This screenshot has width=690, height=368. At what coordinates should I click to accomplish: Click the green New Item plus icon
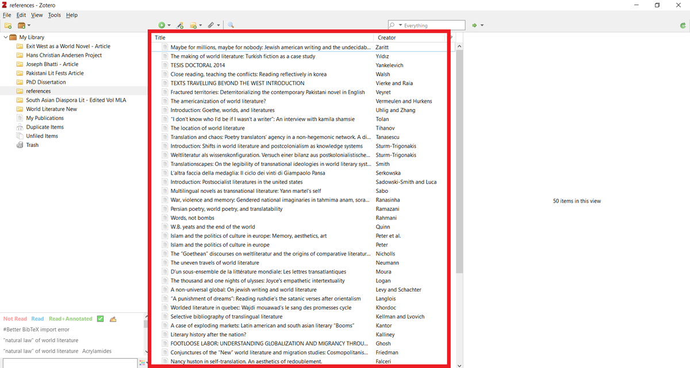(x=162, y=25)
